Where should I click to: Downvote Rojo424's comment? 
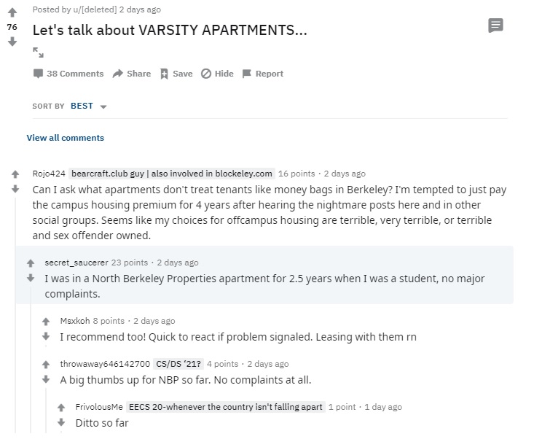click(15, 189)
